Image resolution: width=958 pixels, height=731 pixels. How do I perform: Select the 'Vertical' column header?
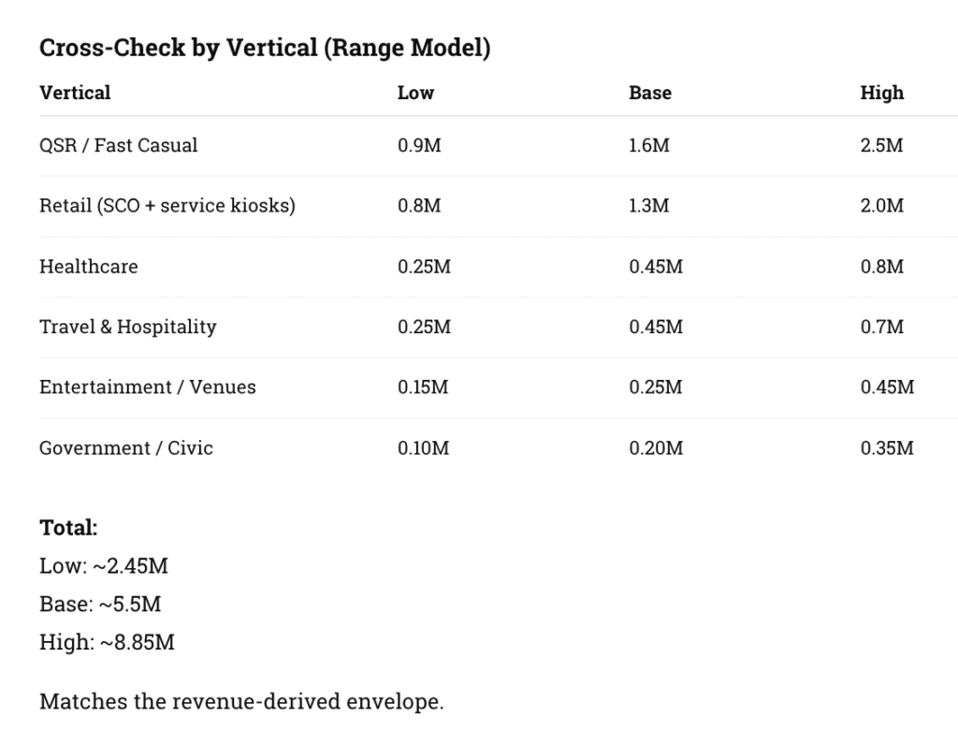tap(75, 93)
